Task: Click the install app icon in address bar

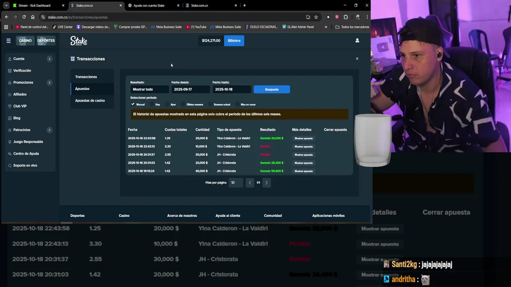Action: (x=308, y=17)
